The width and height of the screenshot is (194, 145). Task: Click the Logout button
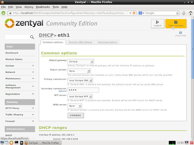(158, 24)
